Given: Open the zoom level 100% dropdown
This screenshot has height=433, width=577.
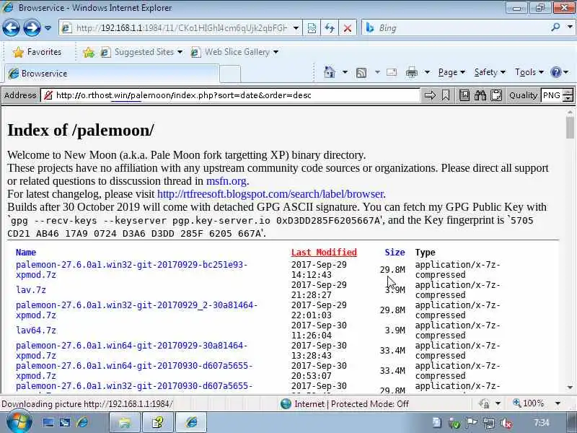Looking at the screenshot, I should pos(558,403).
